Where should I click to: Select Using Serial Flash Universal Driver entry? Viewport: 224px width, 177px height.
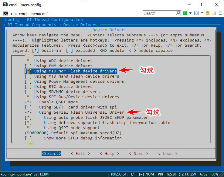(81, 112)
